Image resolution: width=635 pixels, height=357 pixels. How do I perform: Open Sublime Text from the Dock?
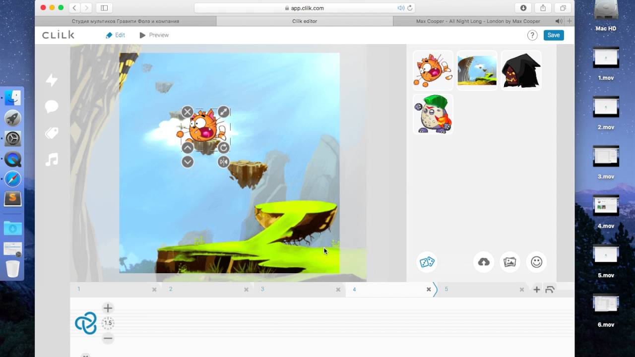coord(12,199)
